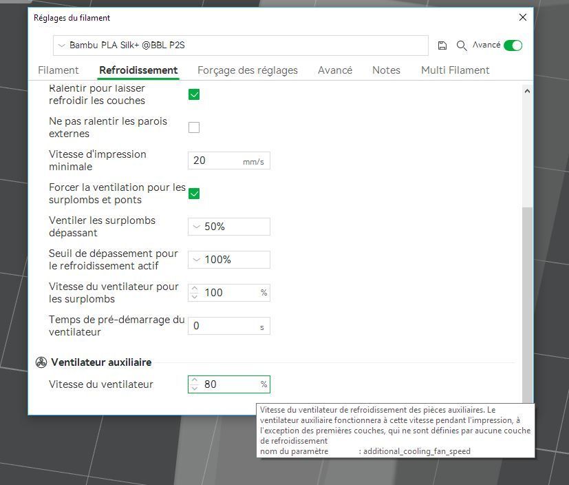Open the Bambu PLA Silk+ preset dropdown
569x485 pixels.
click(241, 45)
